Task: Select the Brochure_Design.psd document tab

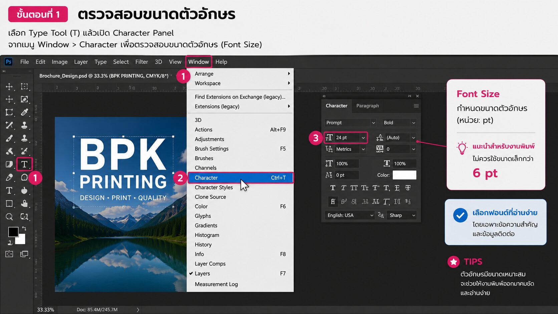Action: tap(104, 76)
